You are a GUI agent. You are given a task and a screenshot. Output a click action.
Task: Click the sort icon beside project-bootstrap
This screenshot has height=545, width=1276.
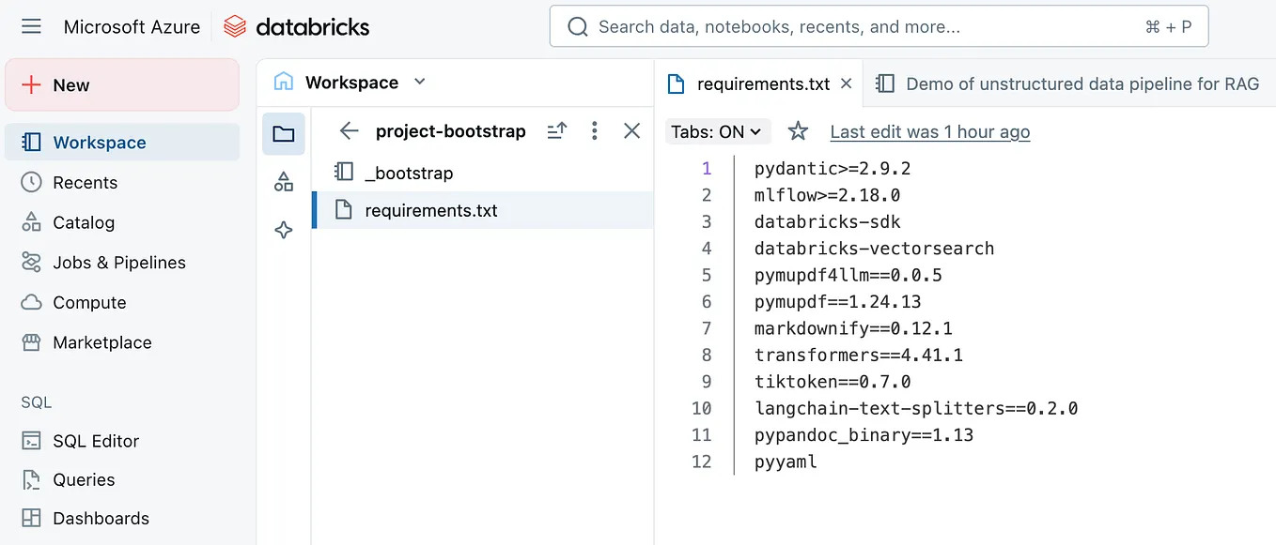[x=556, y=131]
